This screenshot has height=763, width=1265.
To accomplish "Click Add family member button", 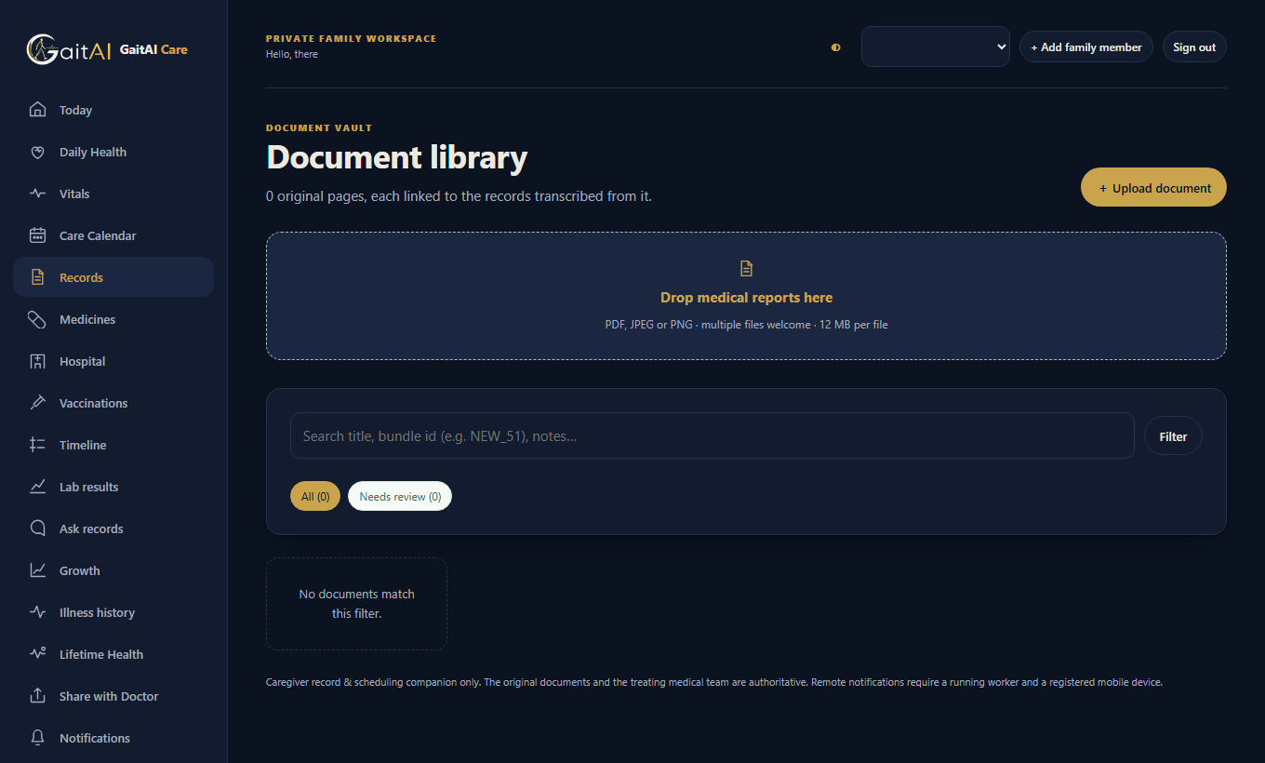I will pos(1086,47).
